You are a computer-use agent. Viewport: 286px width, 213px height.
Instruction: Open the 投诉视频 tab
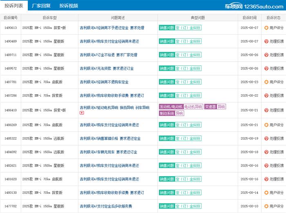(x=69, y=6)
